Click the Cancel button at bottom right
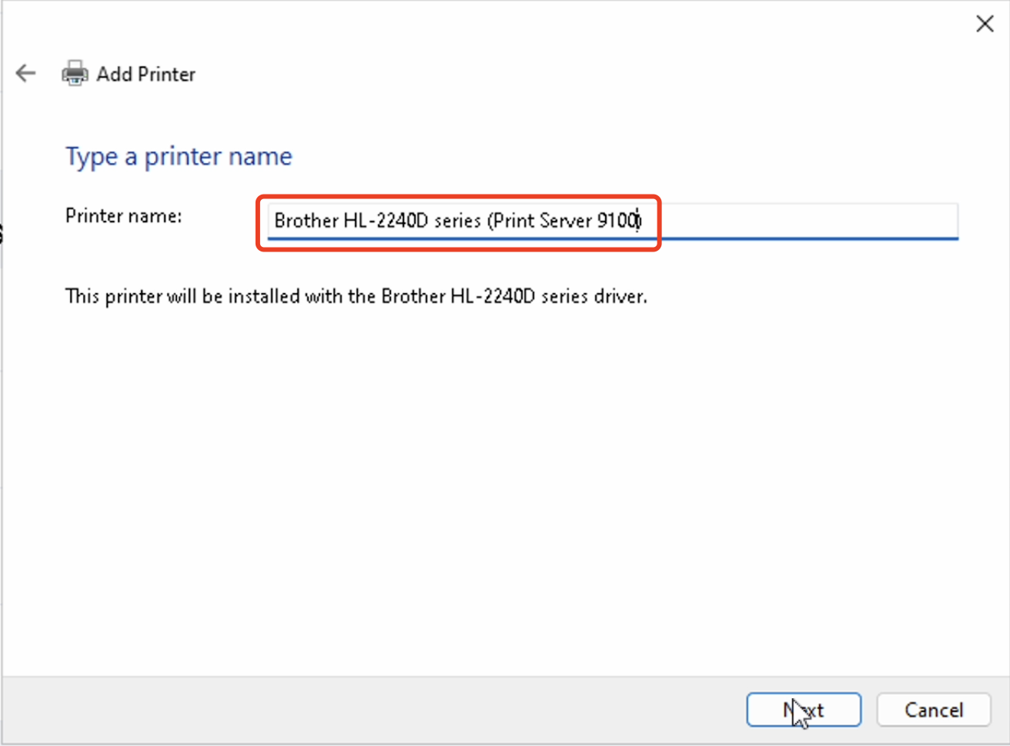 click(934, 710)
